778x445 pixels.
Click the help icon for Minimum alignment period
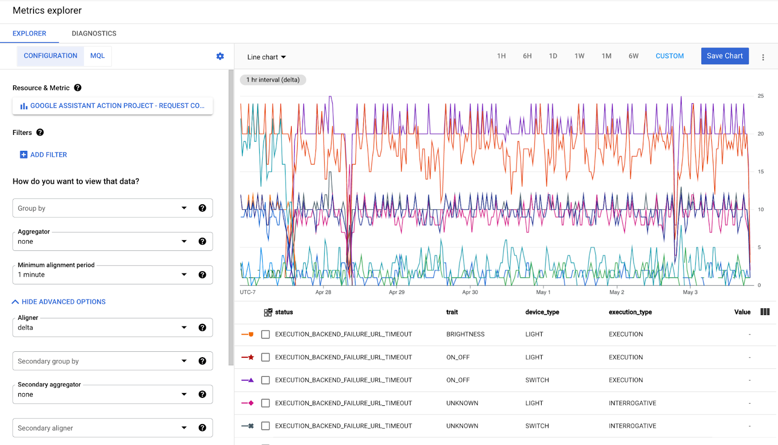[x=202, y=275]
